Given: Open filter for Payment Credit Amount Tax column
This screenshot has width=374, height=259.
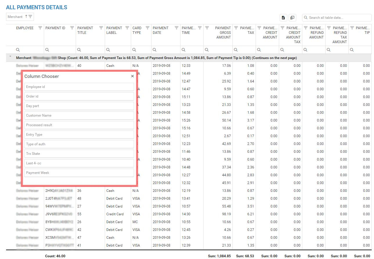Looking at the screenshot, I should tap(283, 28).
